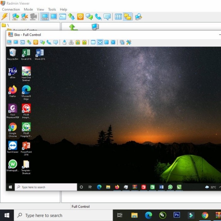Select the root folder in tree panel
Viewport: 221px width, 221px height.
pos(4,25)
